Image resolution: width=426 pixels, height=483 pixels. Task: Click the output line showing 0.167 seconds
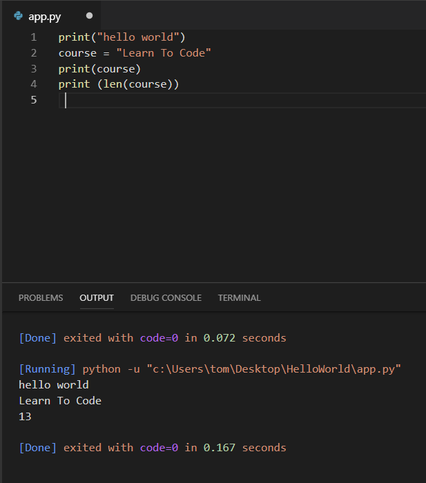coord(152,448)
